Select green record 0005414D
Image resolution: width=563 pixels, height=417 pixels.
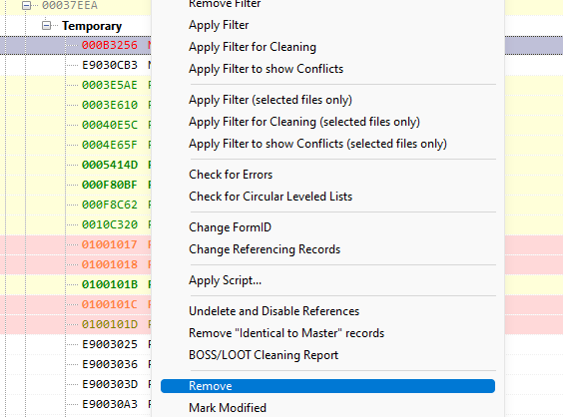point(110,165)
